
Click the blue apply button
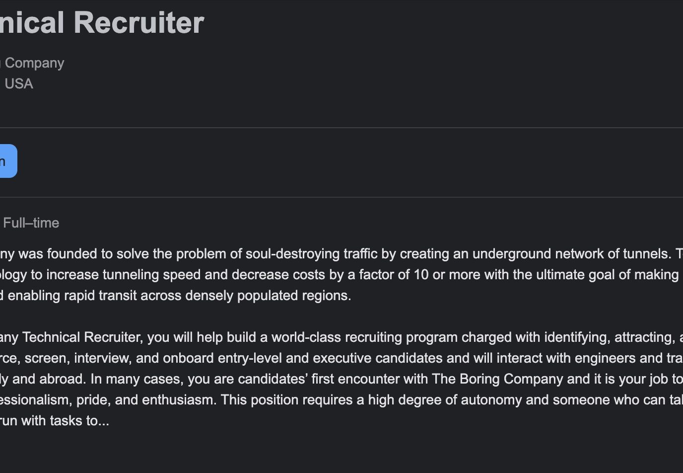[x=8, y=161]
